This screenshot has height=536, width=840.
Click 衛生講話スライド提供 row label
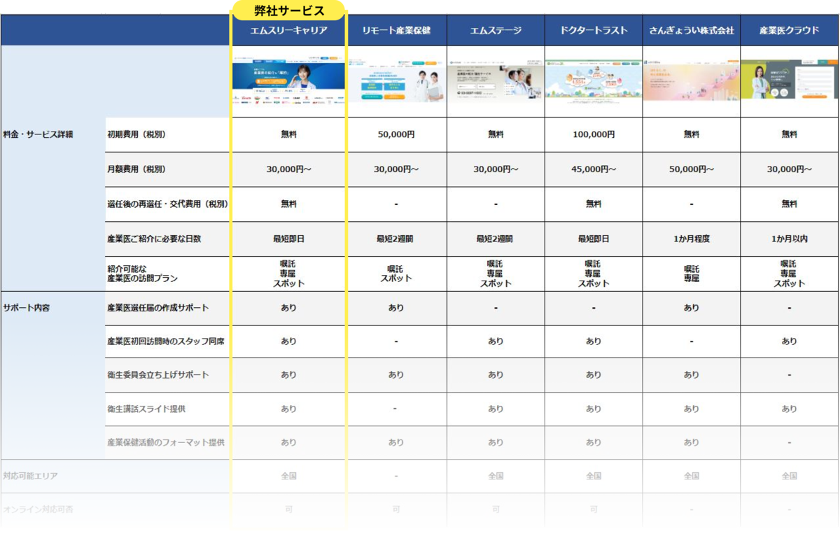coord(146,409)
